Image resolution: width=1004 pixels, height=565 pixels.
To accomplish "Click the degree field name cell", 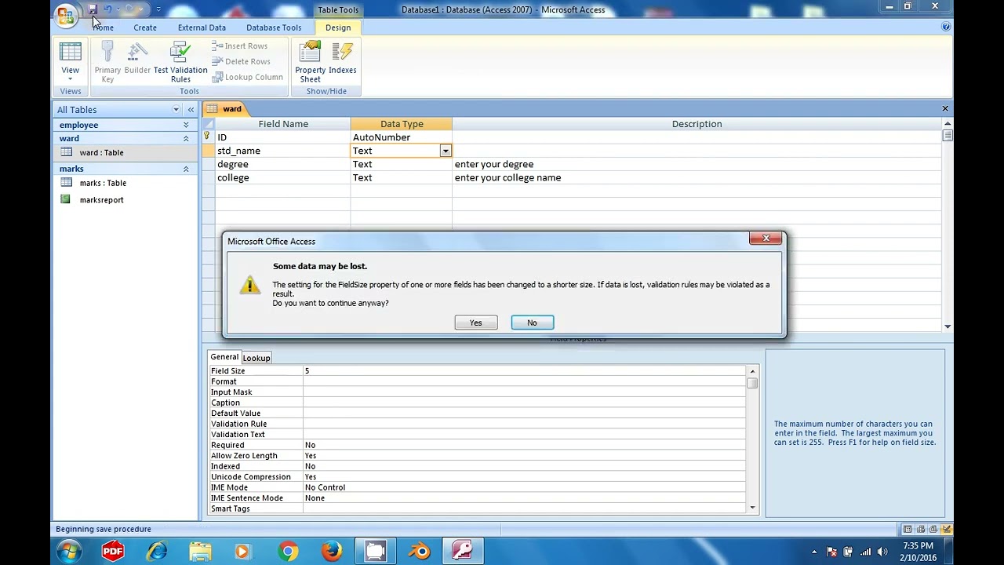I will [x=282, y=164].
